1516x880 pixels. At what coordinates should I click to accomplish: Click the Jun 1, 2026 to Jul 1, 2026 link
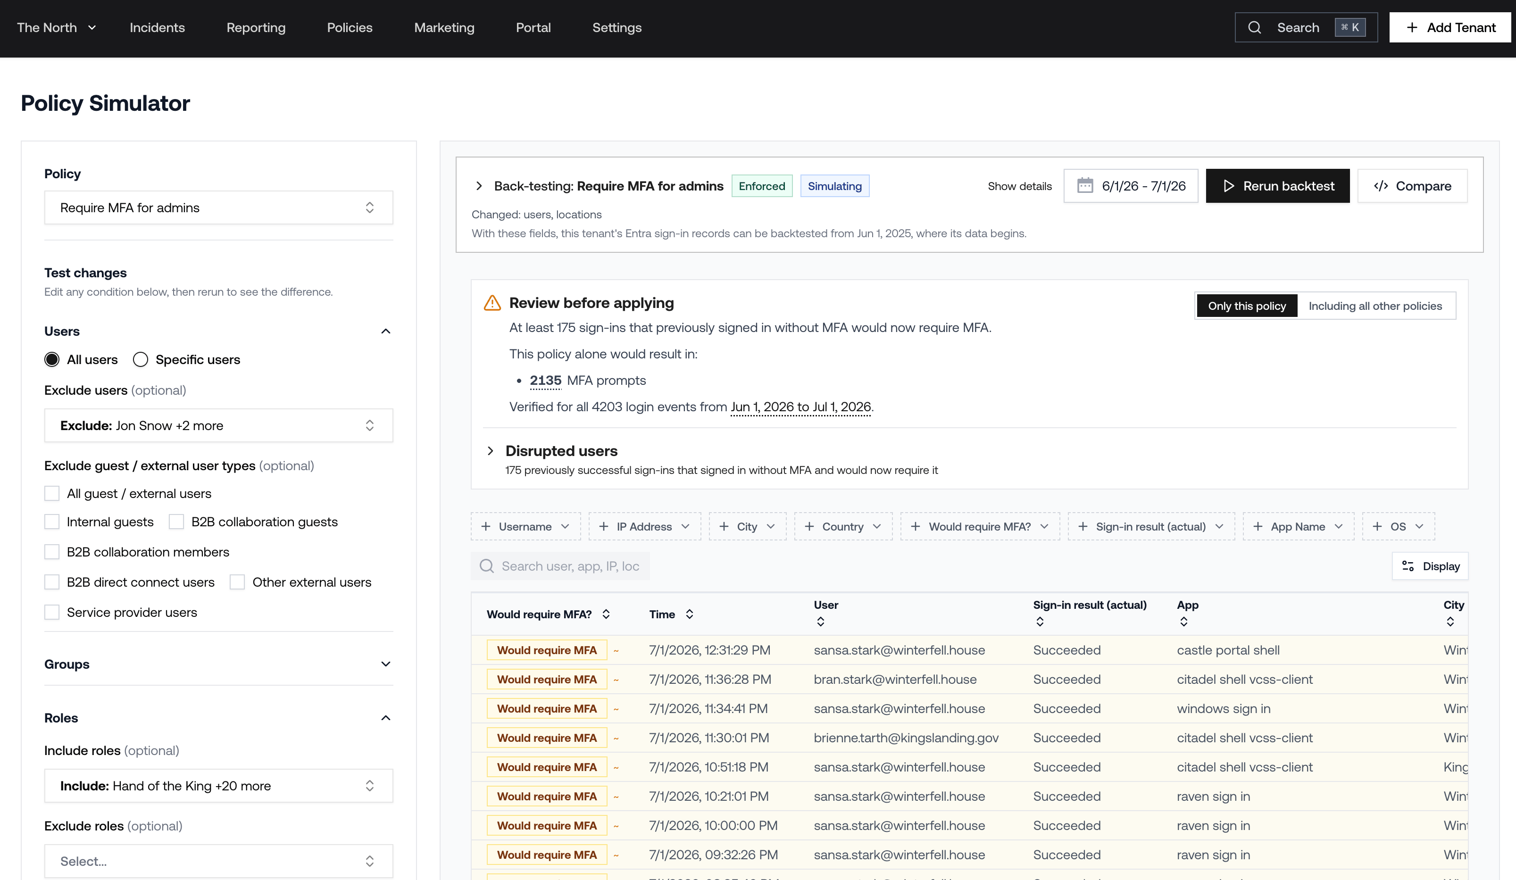801,407
